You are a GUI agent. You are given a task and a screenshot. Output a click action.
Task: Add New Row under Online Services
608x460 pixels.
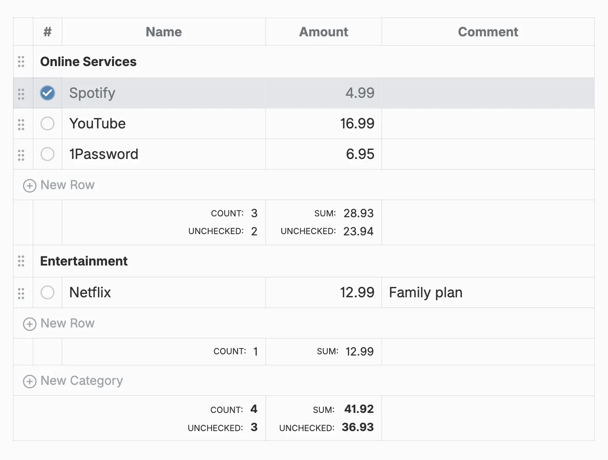(x=59, y=185)
